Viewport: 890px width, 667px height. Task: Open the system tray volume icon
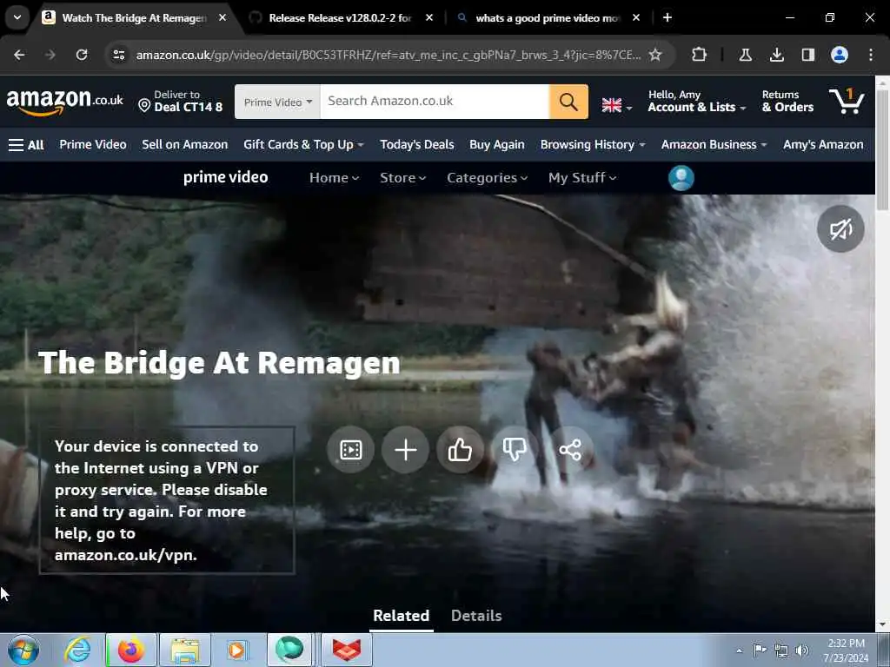[801, 650]
